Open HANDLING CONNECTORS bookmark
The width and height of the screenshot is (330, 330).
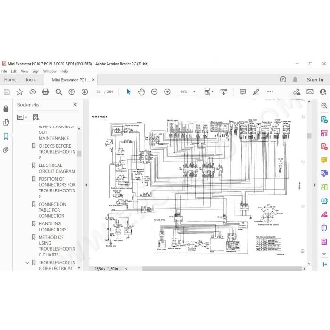[52, 226]
